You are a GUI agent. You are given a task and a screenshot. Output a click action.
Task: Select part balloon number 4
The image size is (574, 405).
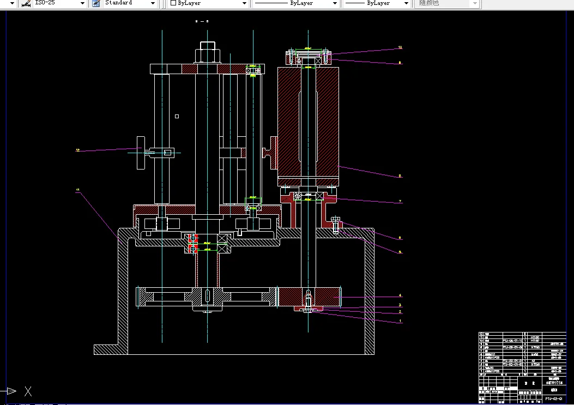(400, 295)
